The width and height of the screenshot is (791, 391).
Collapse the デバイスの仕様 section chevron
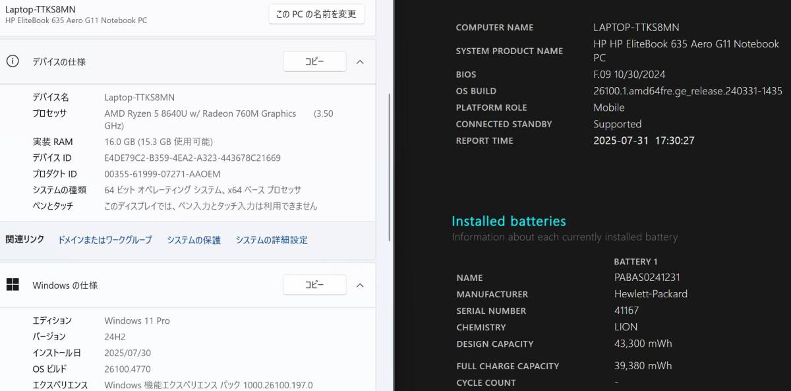point(360,61)
